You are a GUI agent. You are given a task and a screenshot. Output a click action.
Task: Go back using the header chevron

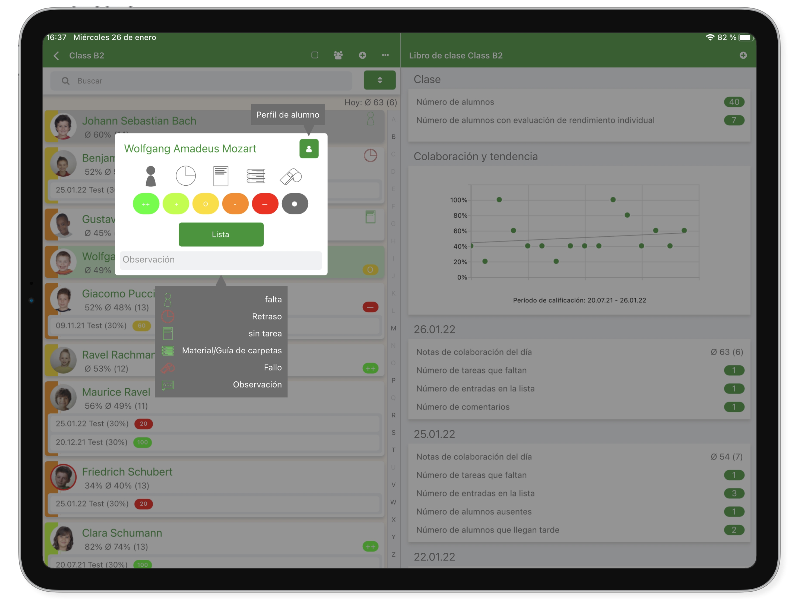coord(56,56)
